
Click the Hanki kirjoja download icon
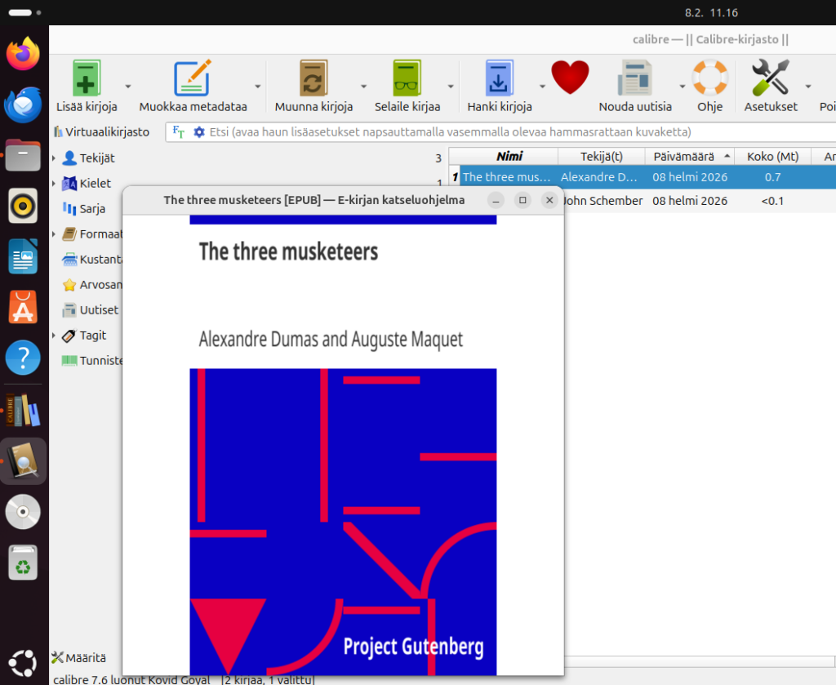pos(499,79)
